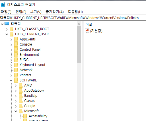Click the Printers folder icon
Viewport: 146px width, 121px height.
pos(16,75)
